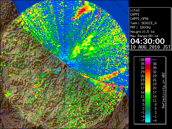Click the '38' upper-bound legend label
The width and height of the screenshot is (172, 129).
pyautogui.click(x=155, y=64)
